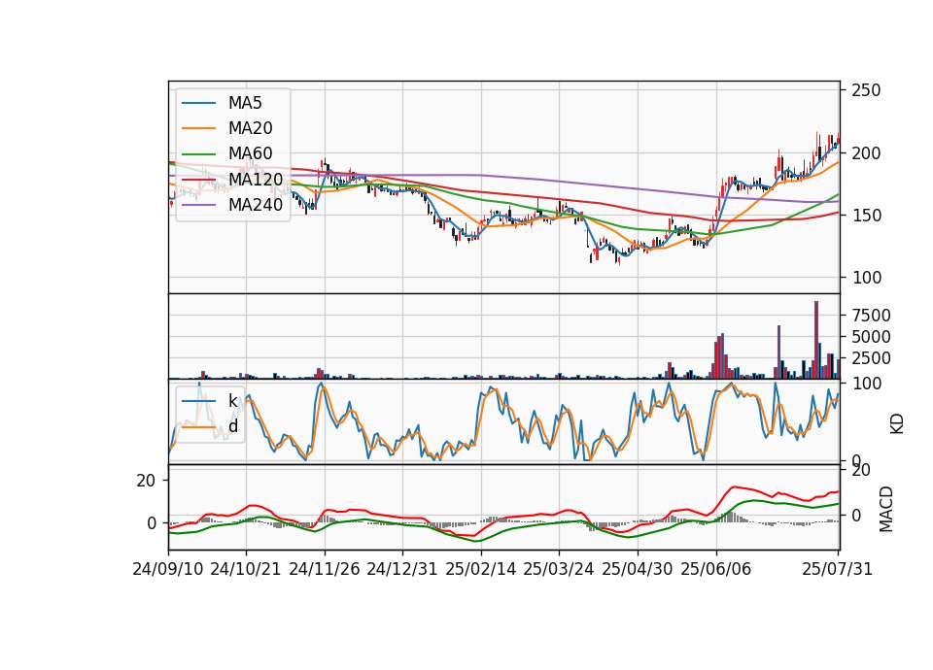
Task: Click the 250 price axis label
Action: point(866,91)
